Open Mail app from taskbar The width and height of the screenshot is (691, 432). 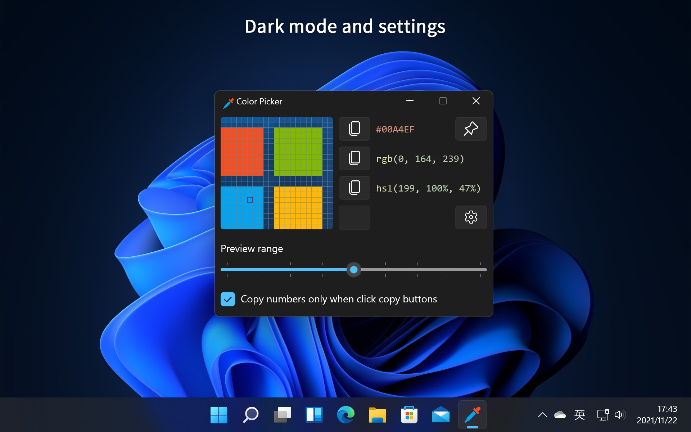[441, 415]
